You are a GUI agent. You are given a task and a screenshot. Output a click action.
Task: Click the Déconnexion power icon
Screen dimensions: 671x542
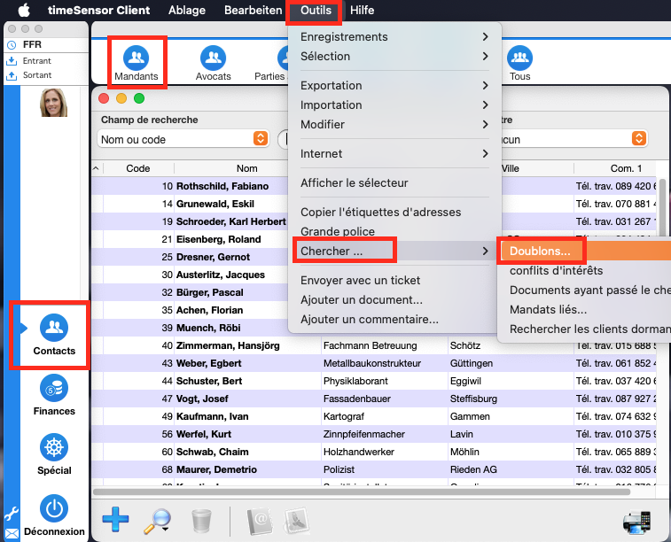pos(54,508)
